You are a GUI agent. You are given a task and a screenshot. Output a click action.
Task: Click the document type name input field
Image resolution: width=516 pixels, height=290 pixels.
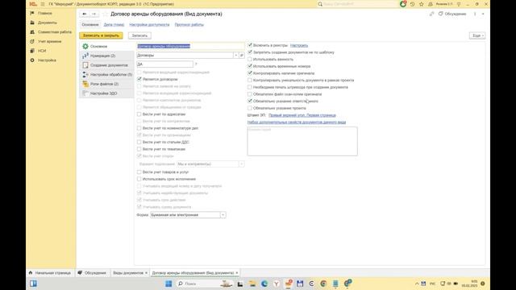(190, 46)
